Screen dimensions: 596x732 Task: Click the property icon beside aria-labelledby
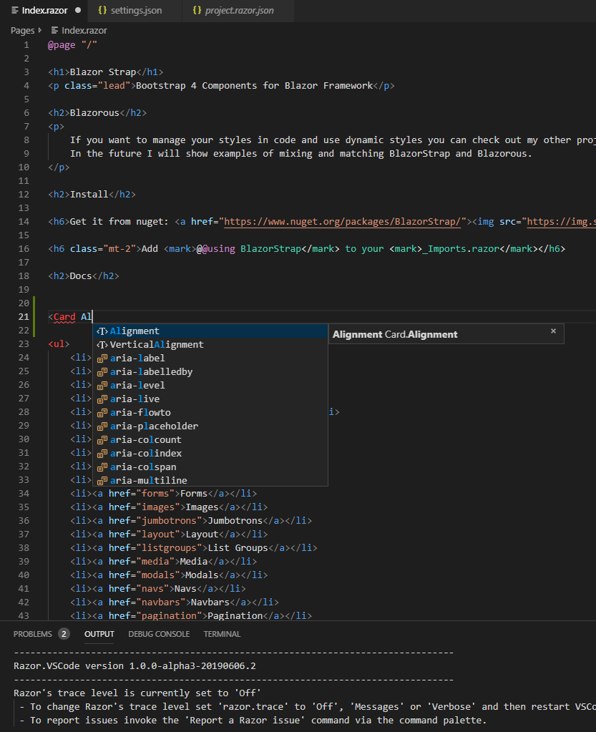[102, 372]
